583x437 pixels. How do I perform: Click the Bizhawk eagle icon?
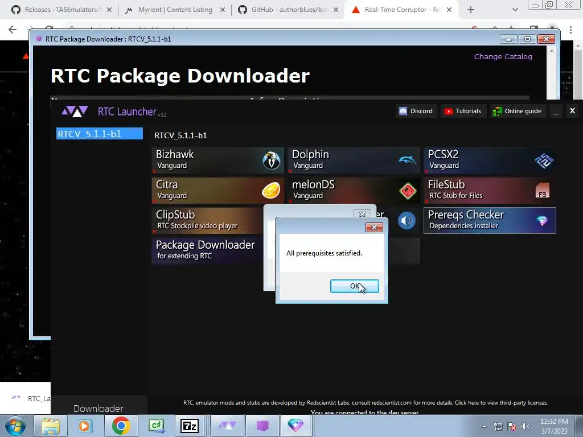point(272,160)
